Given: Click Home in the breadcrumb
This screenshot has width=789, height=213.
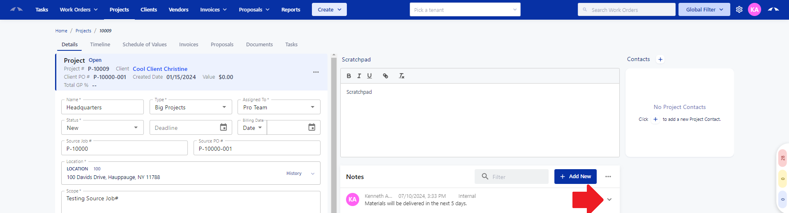Looking at the screenshot, I should [61, 31].
